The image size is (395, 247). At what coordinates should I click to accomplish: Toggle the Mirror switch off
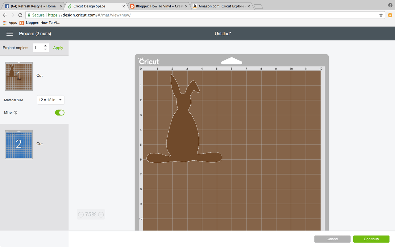point(60,112)
